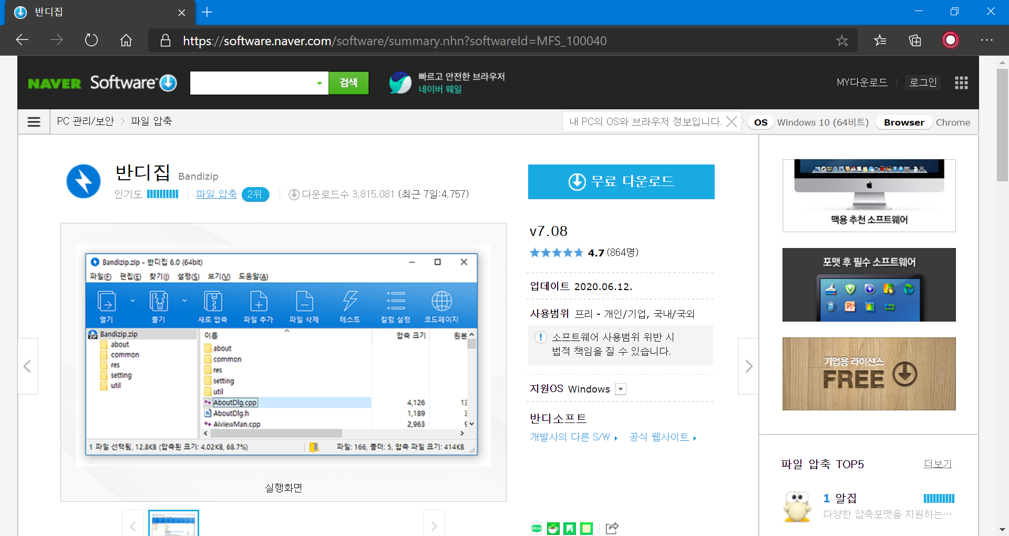Image resolution: width=1009 pixels, height=536 pixels.
Task: Open MY다운로드 page
Action: click(x=862, y=83)
